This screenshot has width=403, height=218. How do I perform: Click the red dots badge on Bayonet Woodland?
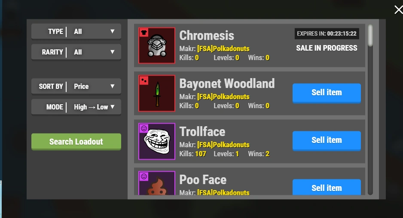click(x=144, y=80)
